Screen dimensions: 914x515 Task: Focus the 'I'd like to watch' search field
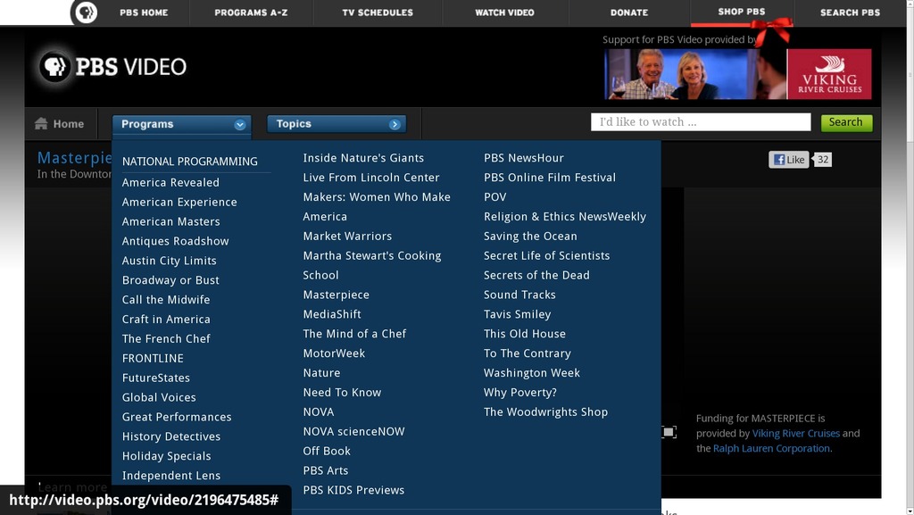point(701,121)
